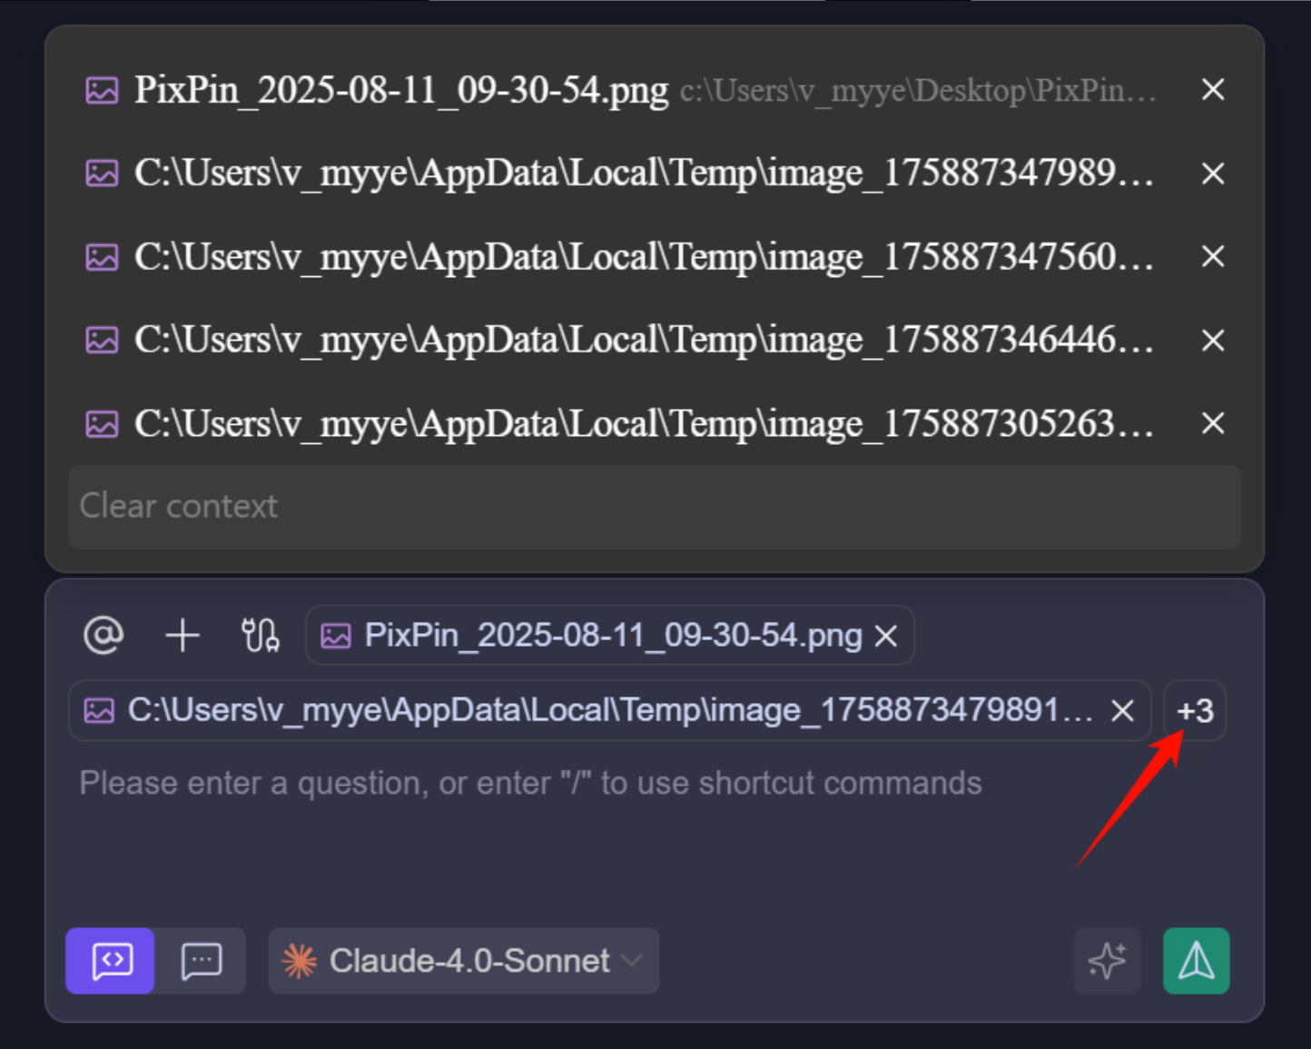The height and width of the screenshot is (1049, 1311).
Task: Remove the Temp image chip from input
Action: click(x=1123, y=710)
